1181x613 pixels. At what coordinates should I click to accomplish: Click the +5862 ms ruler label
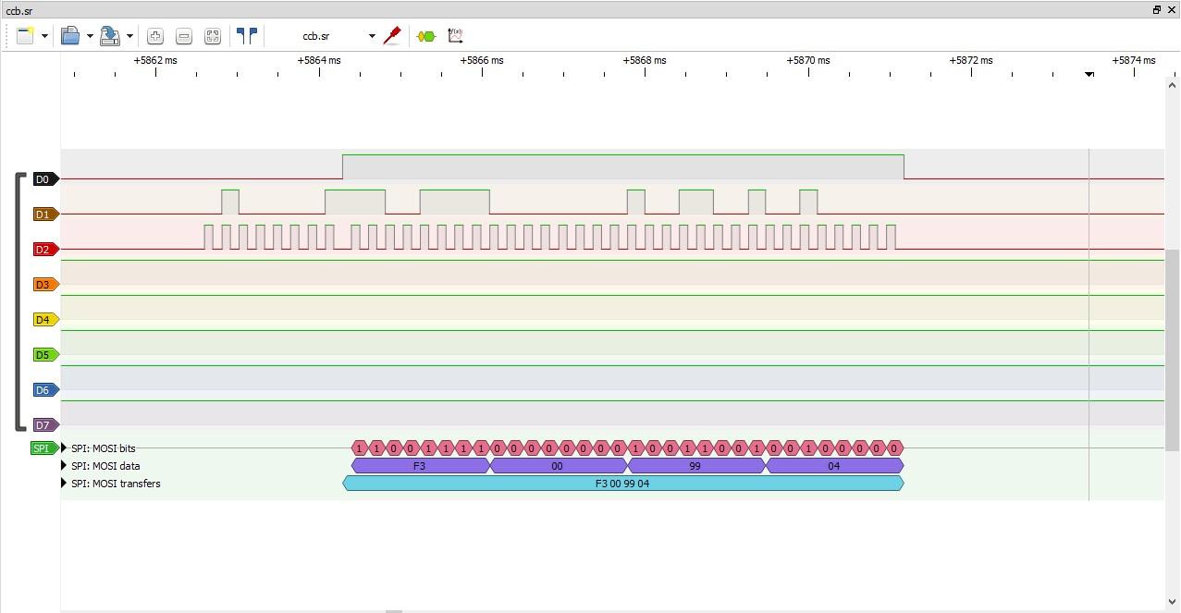tap(155, 60)
